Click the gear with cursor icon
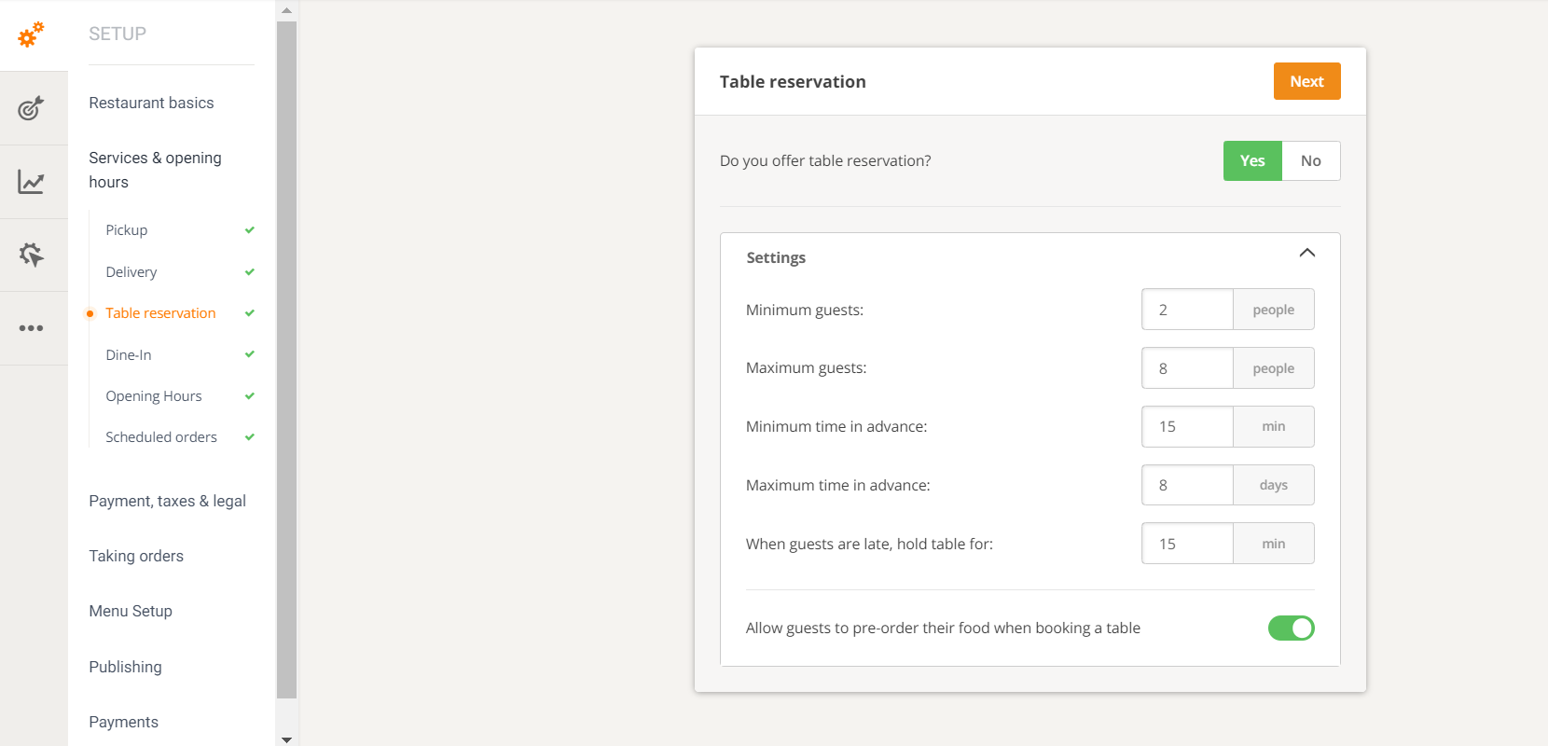 click(32, 255)
